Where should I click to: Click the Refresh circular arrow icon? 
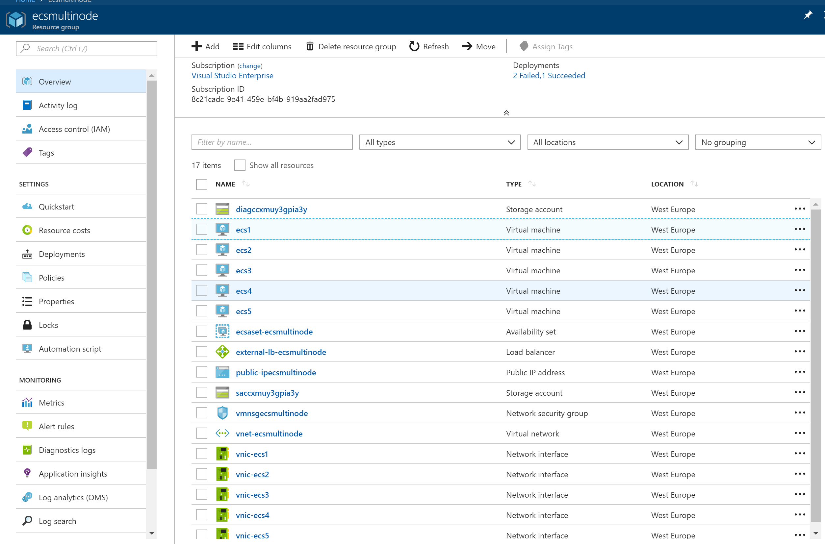(x=414, y=46)
